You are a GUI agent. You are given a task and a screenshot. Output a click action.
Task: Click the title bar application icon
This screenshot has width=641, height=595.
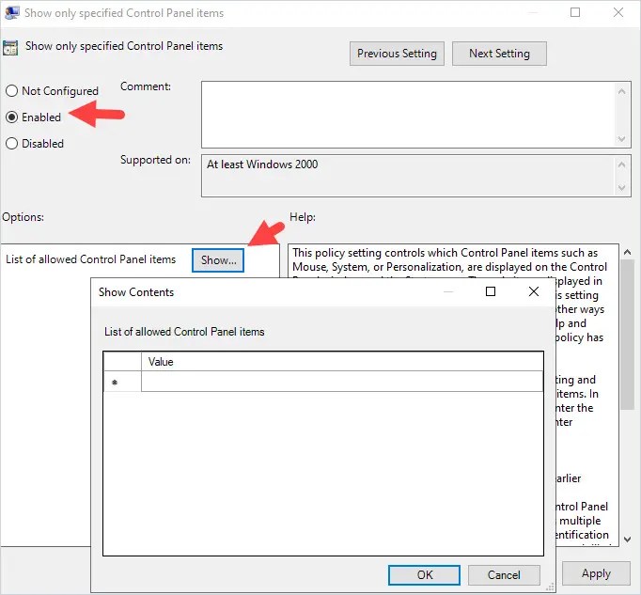coord(12,12)
